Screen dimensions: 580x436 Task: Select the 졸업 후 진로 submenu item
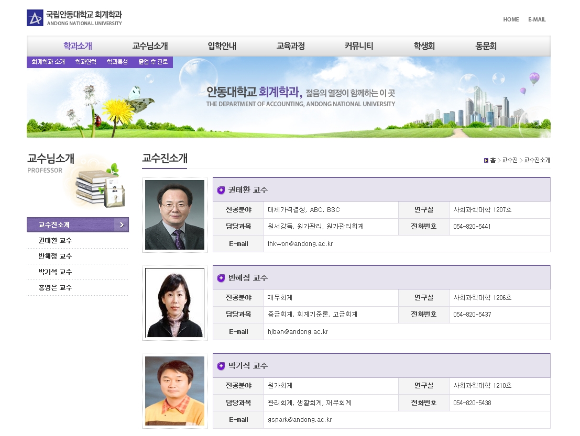pos(153,62)
